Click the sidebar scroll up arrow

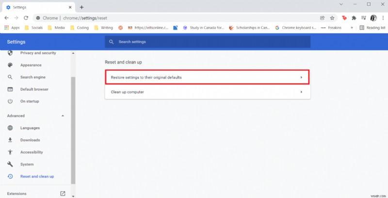[73, 53]
